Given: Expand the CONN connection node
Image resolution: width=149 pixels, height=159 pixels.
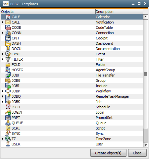Looking at the screenshot, I should tap(3, 33).
